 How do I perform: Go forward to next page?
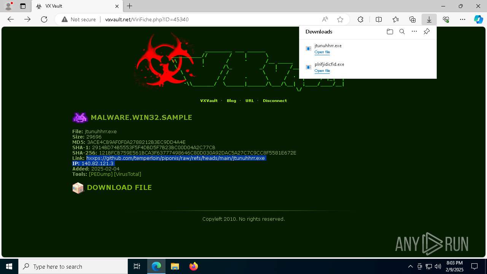click(27, 19)
